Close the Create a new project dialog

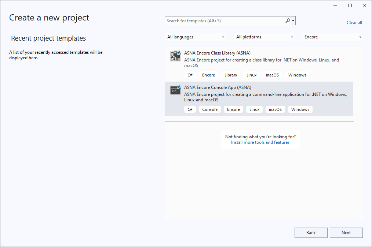click(365, 5)
